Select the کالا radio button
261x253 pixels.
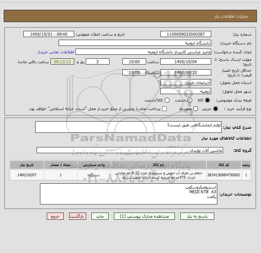pyautogui.click(x=207, y=100)
